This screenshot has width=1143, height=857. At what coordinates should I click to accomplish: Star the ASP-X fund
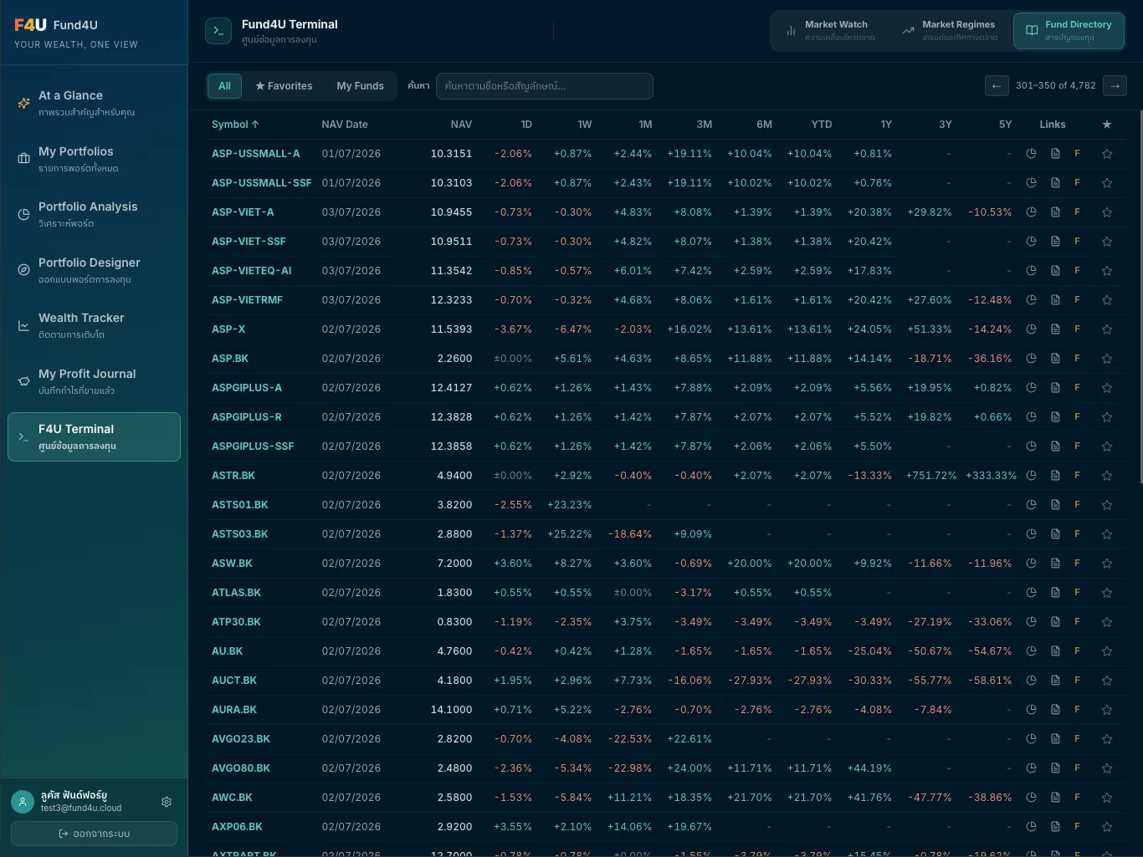[x=1107, y=329]
